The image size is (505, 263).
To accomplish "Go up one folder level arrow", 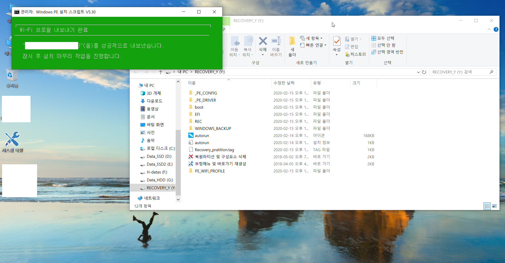I will (160, 72).
